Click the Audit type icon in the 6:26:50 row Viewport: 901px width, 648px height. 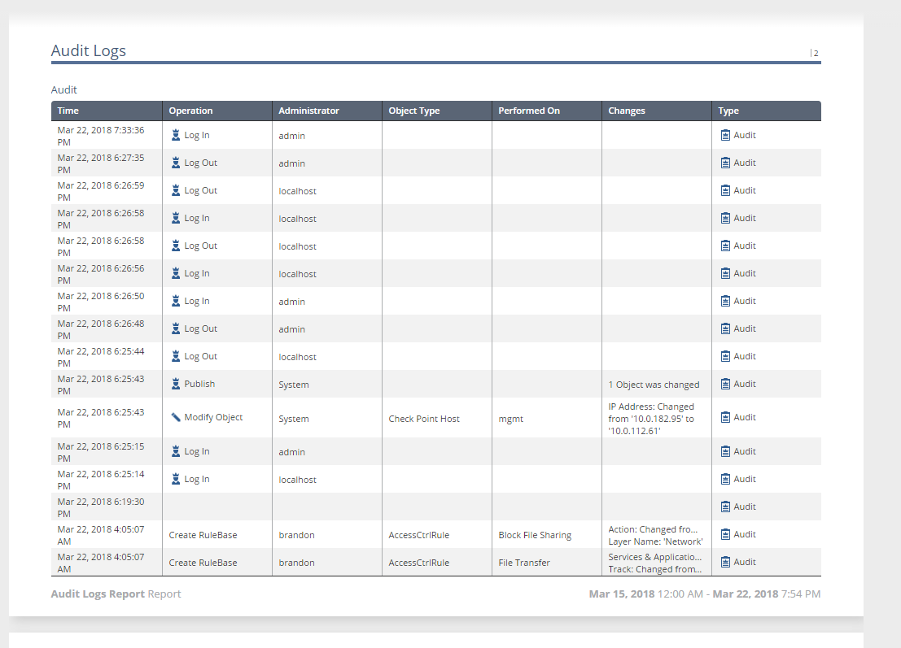725,301
